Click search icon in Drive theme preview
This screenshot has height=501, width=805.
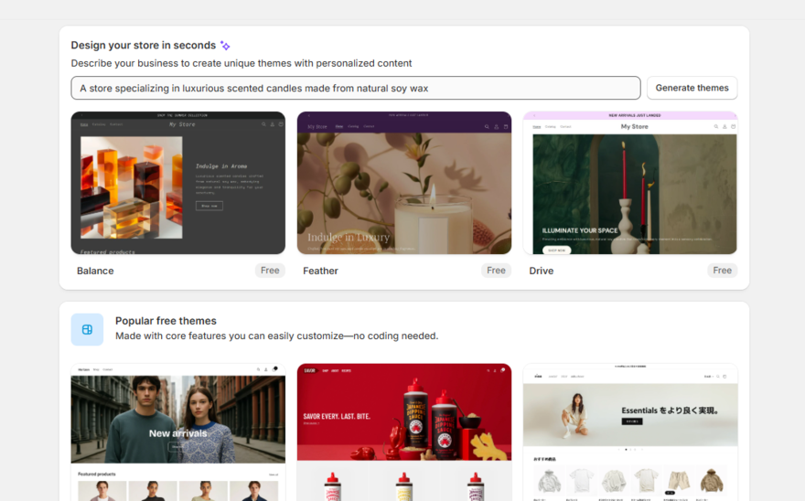(715, 126)
